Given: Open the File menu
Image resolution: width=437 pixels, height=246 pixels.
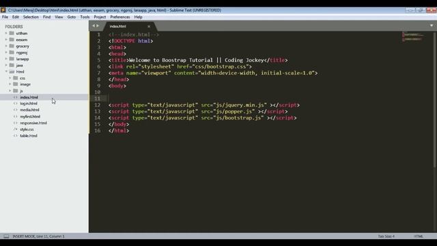Looking at the screenshot, I should [x=5, y=17].
